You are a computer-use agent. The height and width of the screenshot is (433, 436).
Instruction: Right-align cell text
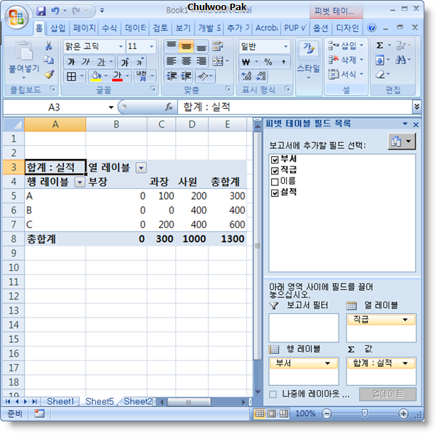pos(201,61)
